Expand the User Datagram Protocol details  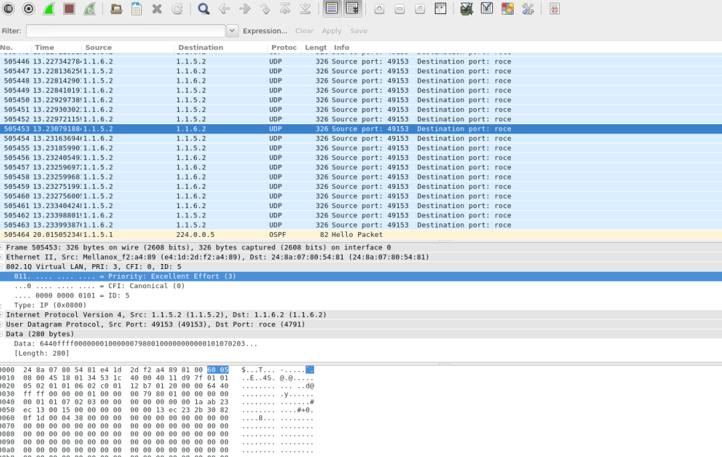coord(3,324)
